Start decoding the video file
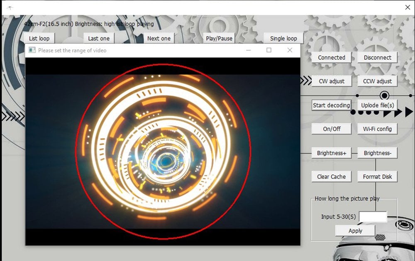The image size is (415, 261). pyautogui.click(x=331, y=105)
